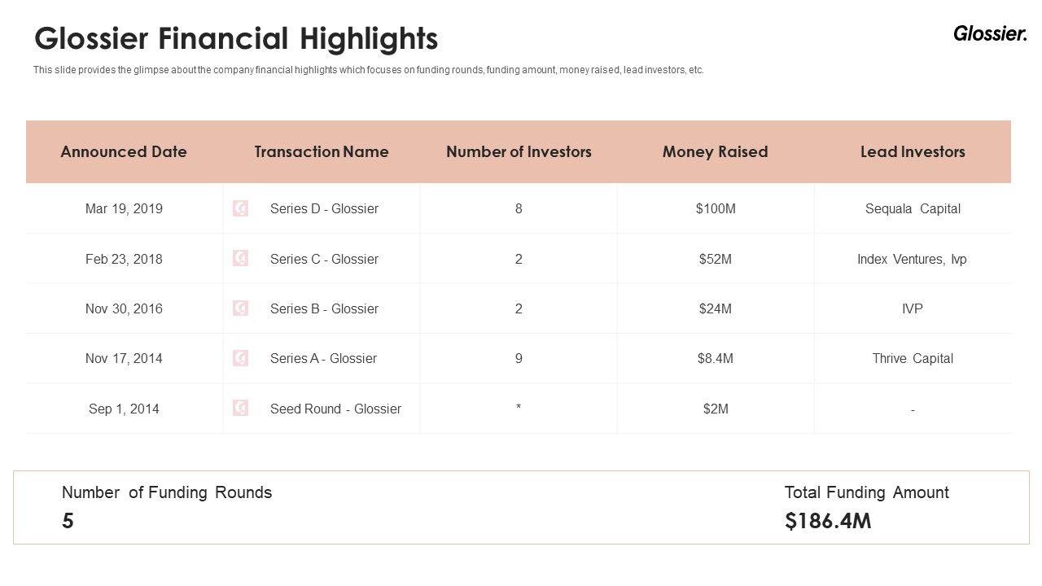The image size is (1042, 586).
Task: Select the Mar 19, 2019 date cell
Action: pyautogui.click(x=124, y=209)
